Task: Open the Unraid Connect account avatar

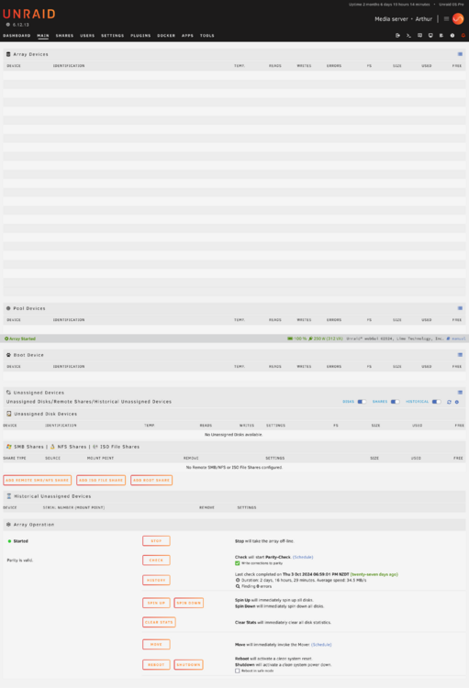Action: click(x=458, y=19)
